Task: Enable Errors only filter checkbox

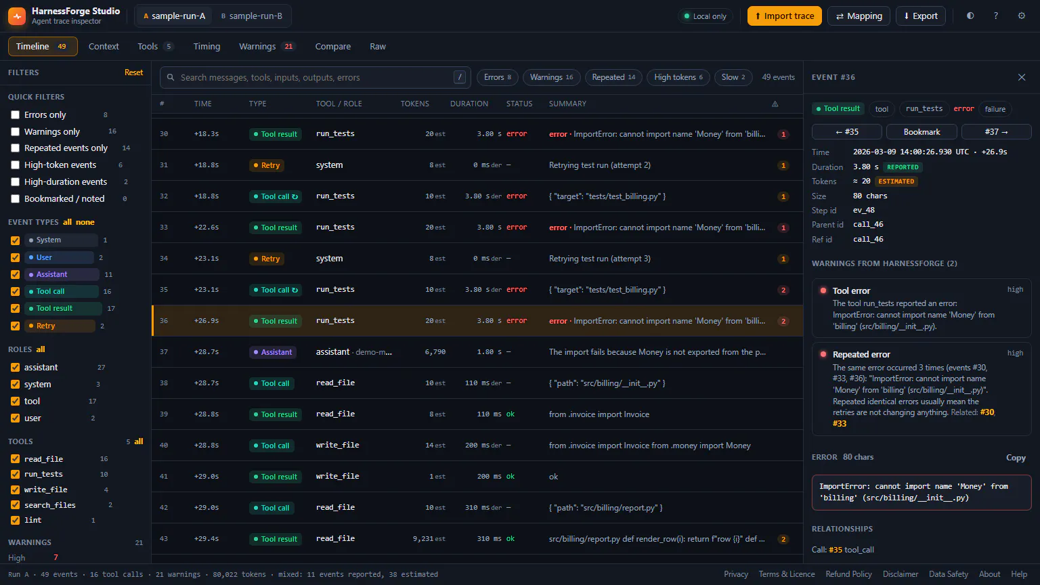Action: tap(15, 115)
